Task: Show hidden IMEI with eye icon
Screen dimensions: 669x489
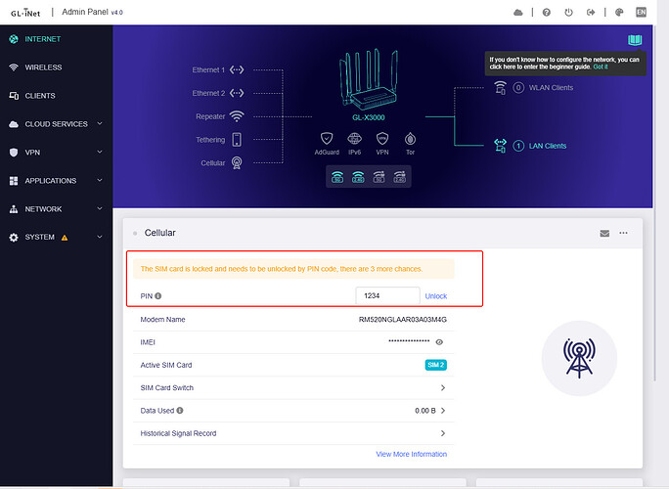Action: (x=439, y=342)
